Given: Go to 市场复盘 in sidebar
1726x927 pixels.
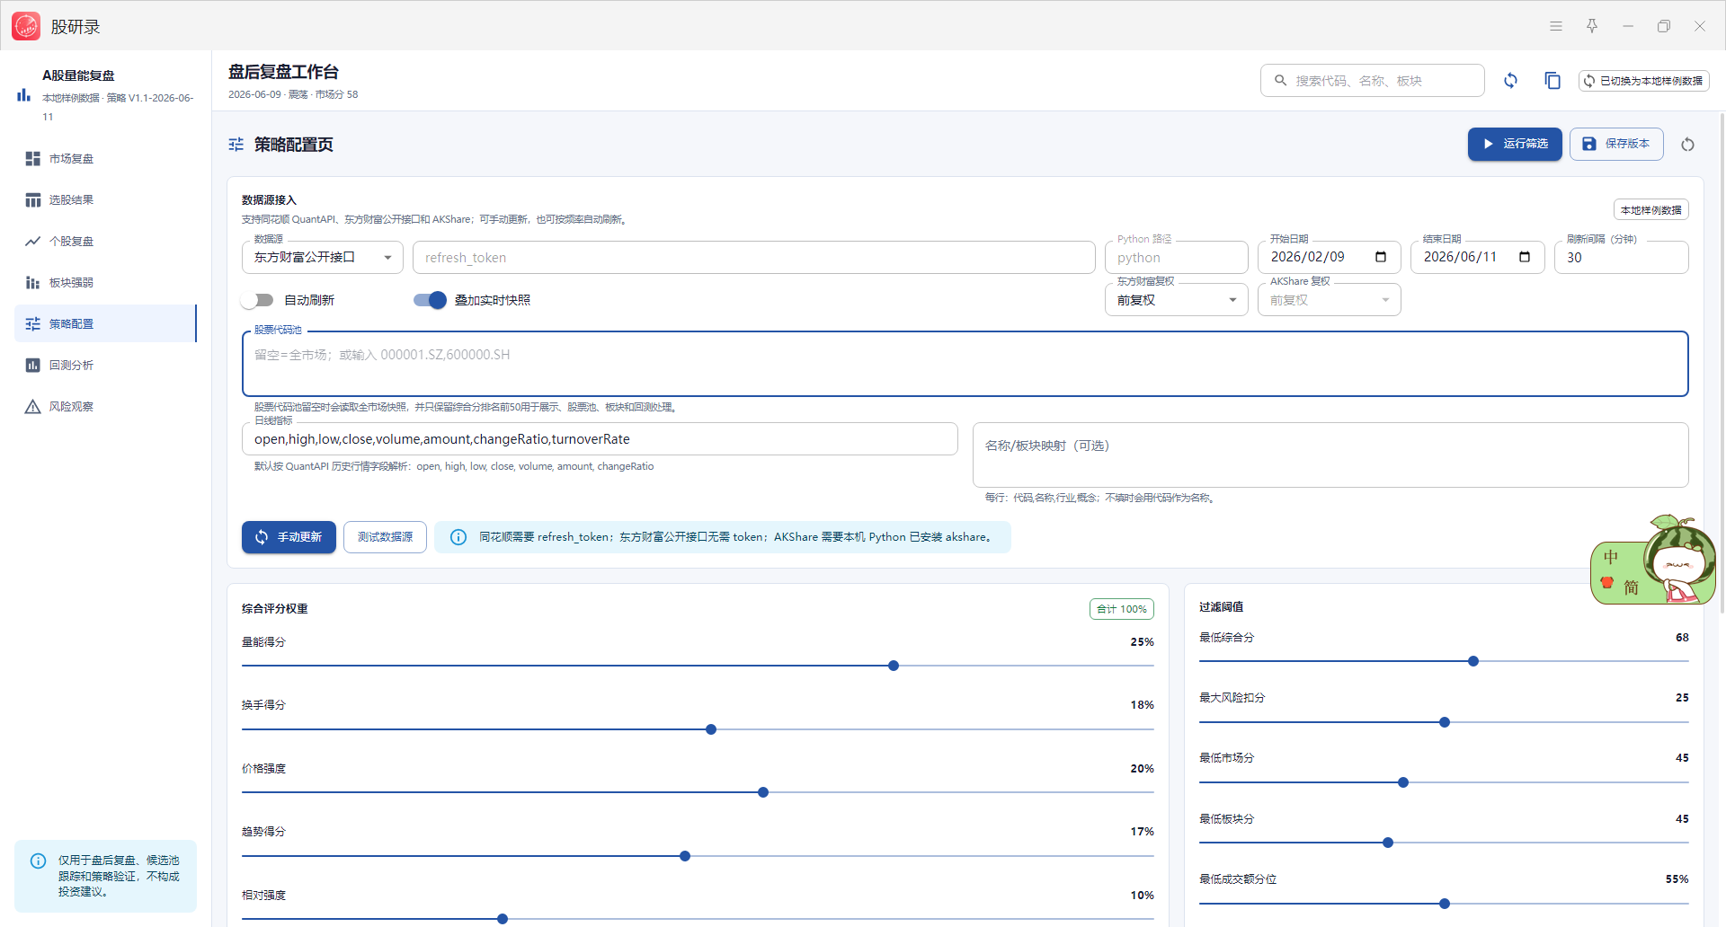Looking at the screenshot, I should click(105, 159).
